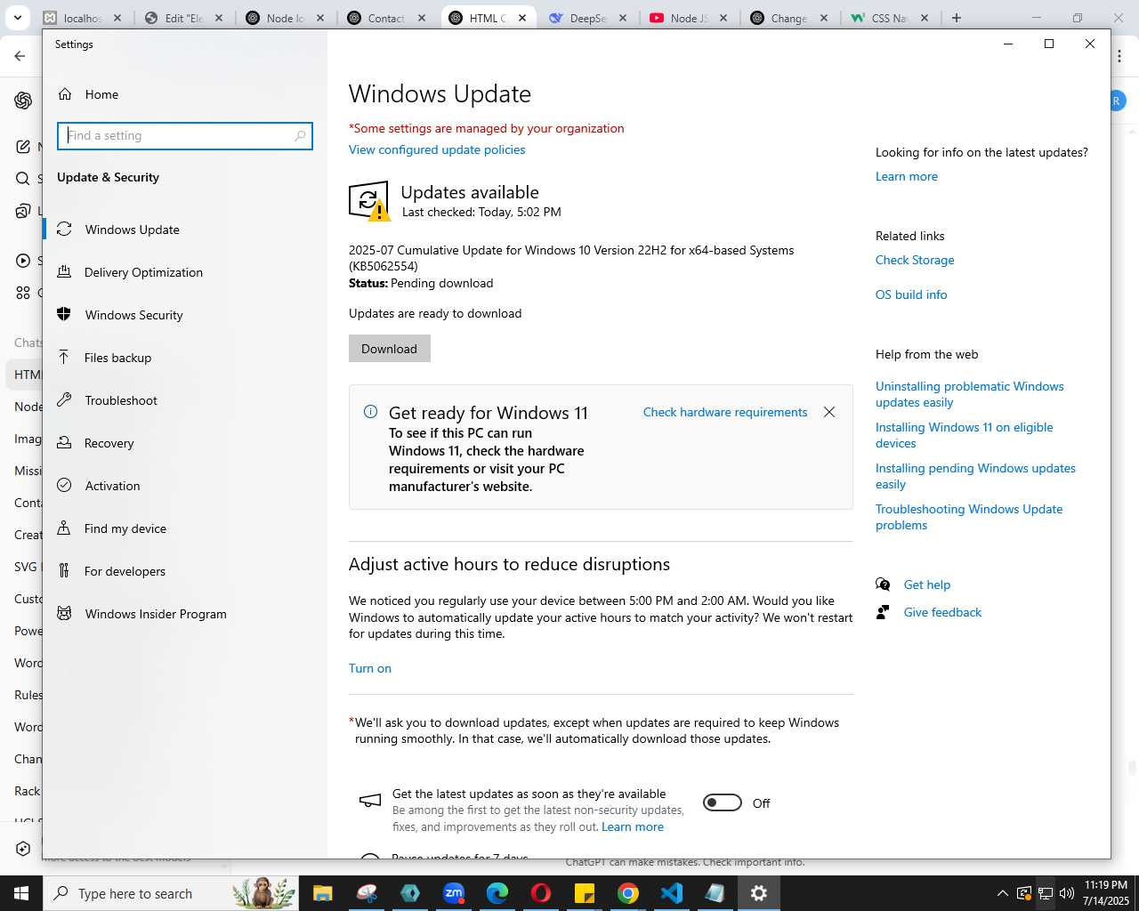Click the For developers icon
The image size is (1139, 911).
point(64,570)
